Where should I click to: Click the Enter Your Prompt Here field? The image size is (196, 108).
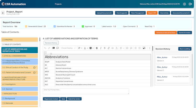(86, 91)
